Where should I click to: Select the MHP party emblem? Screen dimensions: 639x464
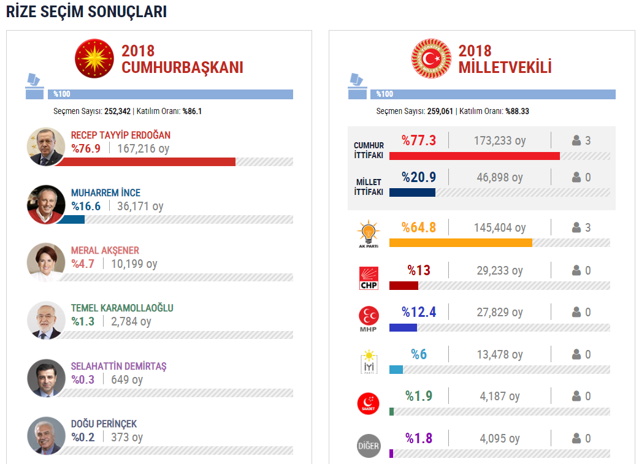[369, 319]
